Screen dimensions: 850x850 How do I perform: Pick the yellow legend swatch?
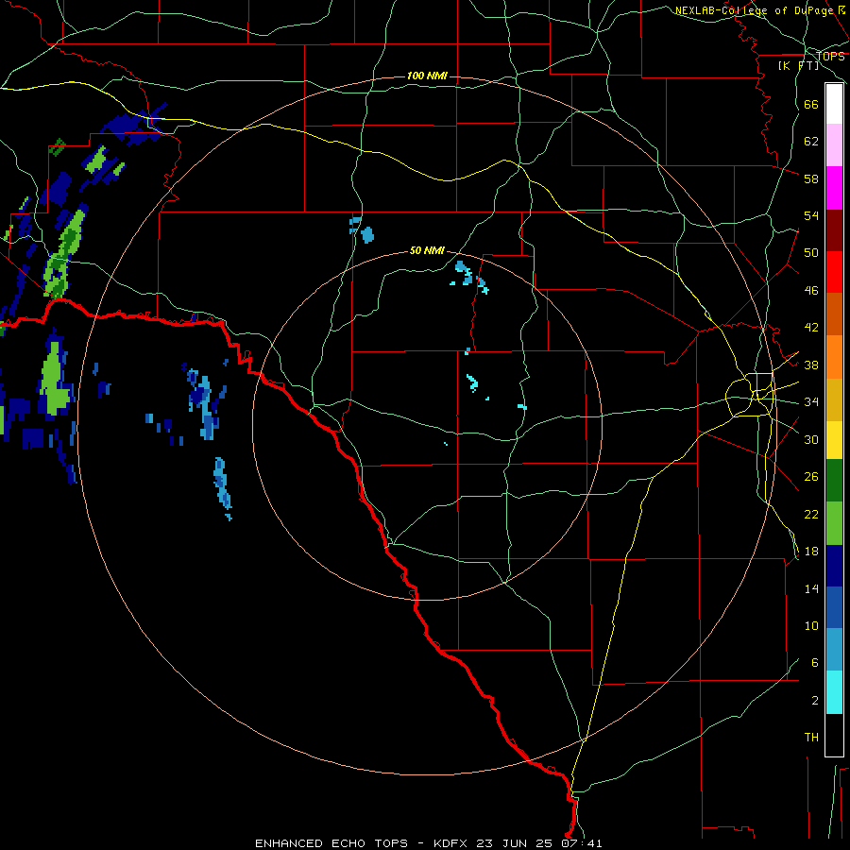tap(834, 440)
